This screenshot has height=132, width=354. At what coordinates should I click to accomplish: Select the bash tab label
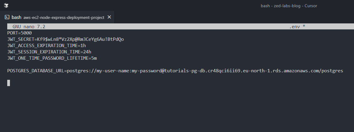16,17
